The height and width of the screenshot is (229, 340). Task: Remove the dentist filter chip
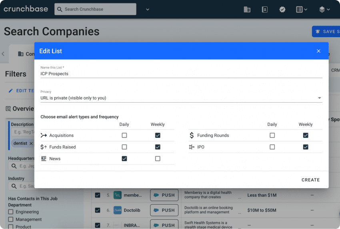pyautogui.click(x=31, y=143)
